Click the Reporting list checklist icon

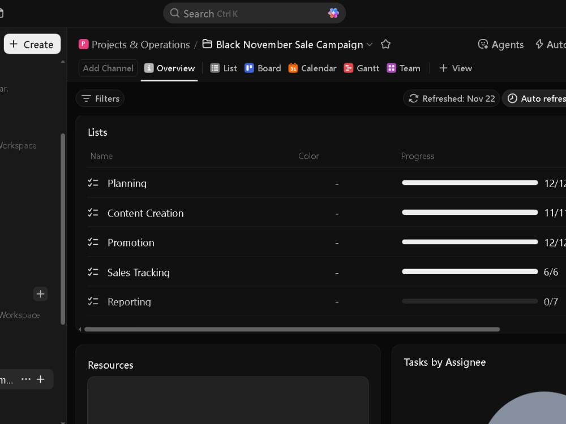point(93,301)
